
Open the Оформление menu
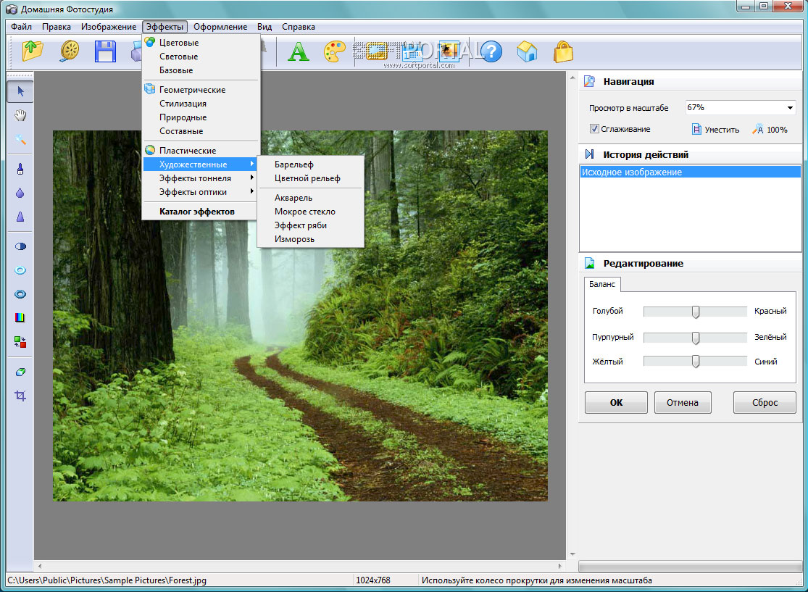point(220,27)
